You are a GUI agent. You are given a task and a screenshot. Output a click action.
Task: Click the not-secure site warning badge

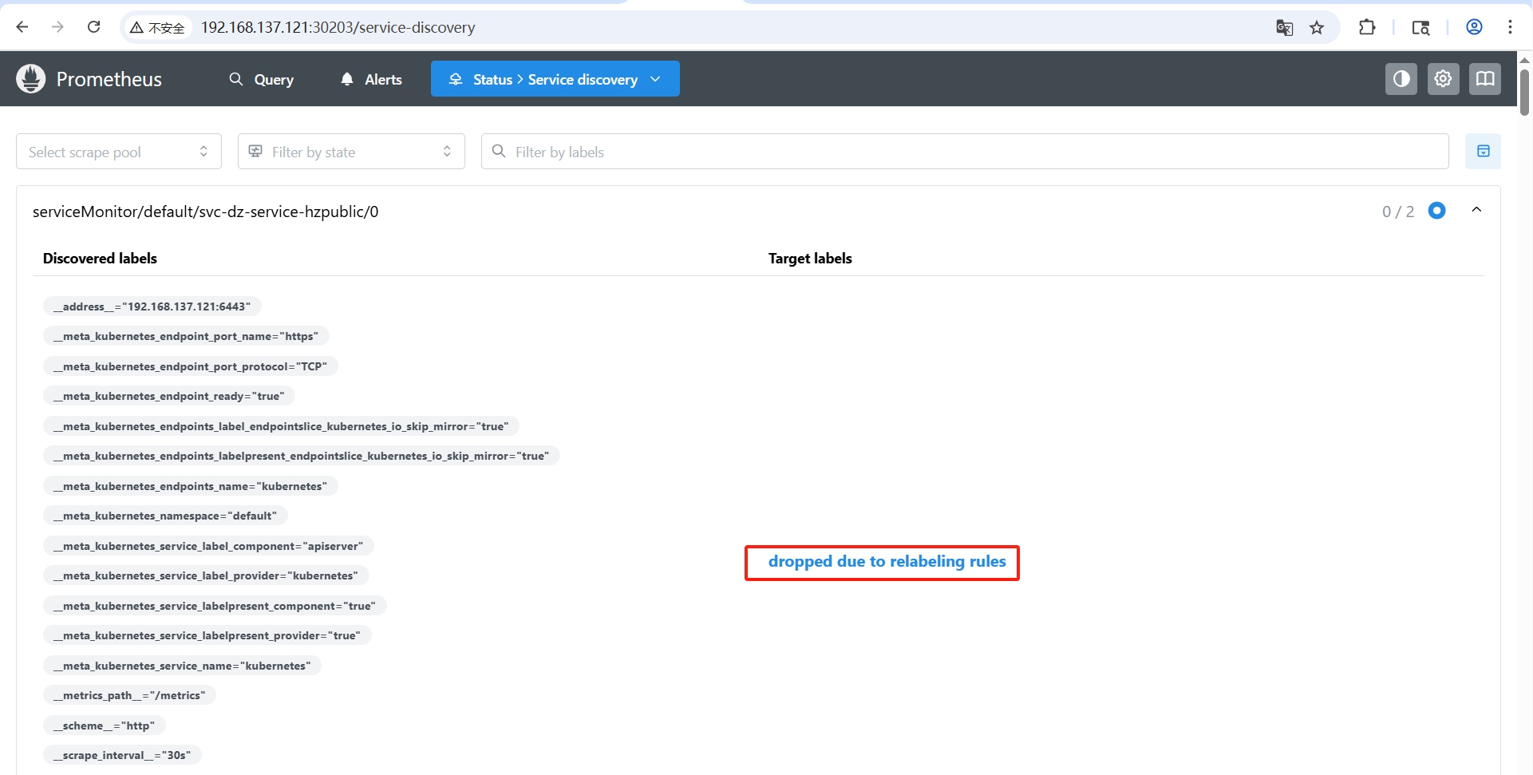(157, 28)
